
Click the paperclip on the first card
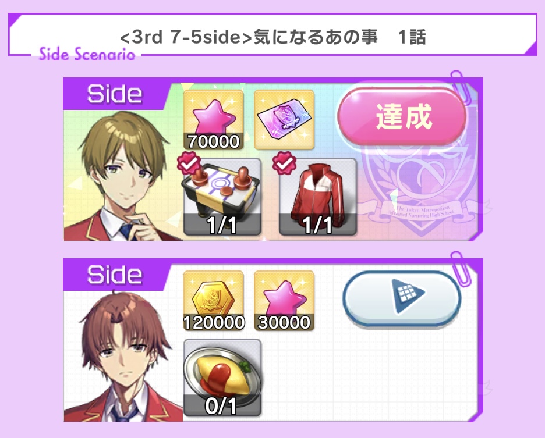460,87
